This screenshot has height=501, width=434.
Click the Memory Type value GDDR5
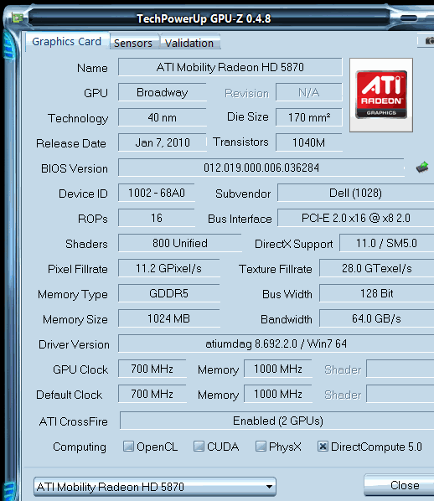coord(168,293)
